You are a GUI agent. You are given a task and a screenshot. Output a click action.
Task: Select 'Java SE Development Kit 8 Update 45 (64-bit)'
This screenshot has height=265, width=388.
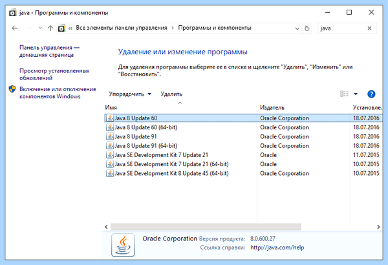pos(171,173)
